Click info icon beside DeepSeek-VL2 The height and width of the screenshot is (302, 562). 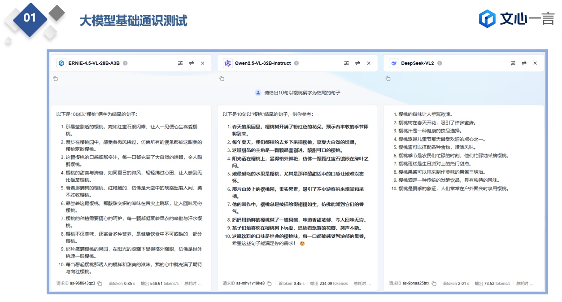click(440, 63)
